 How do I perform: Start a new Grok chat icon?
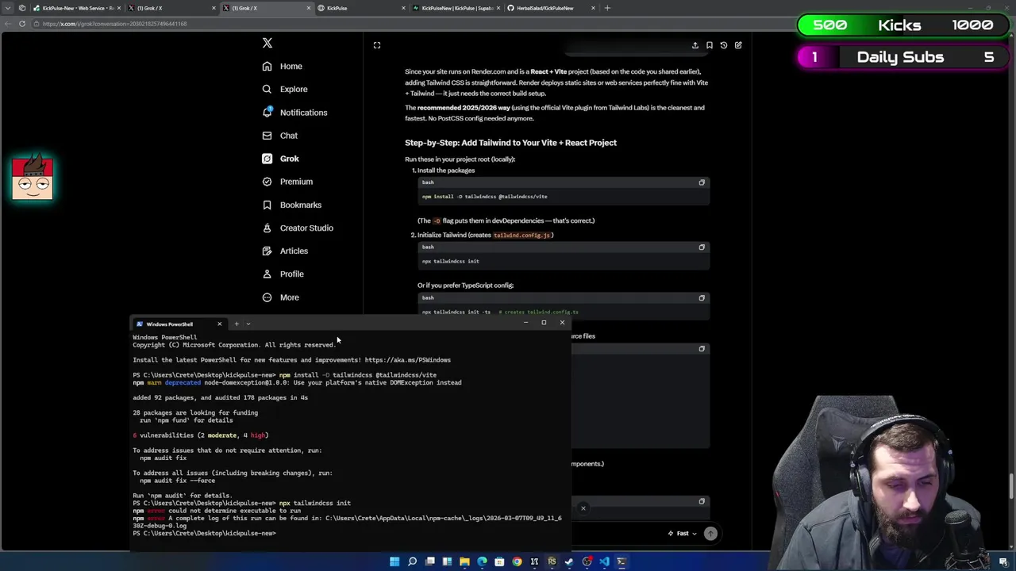click(x=738, y=45)
